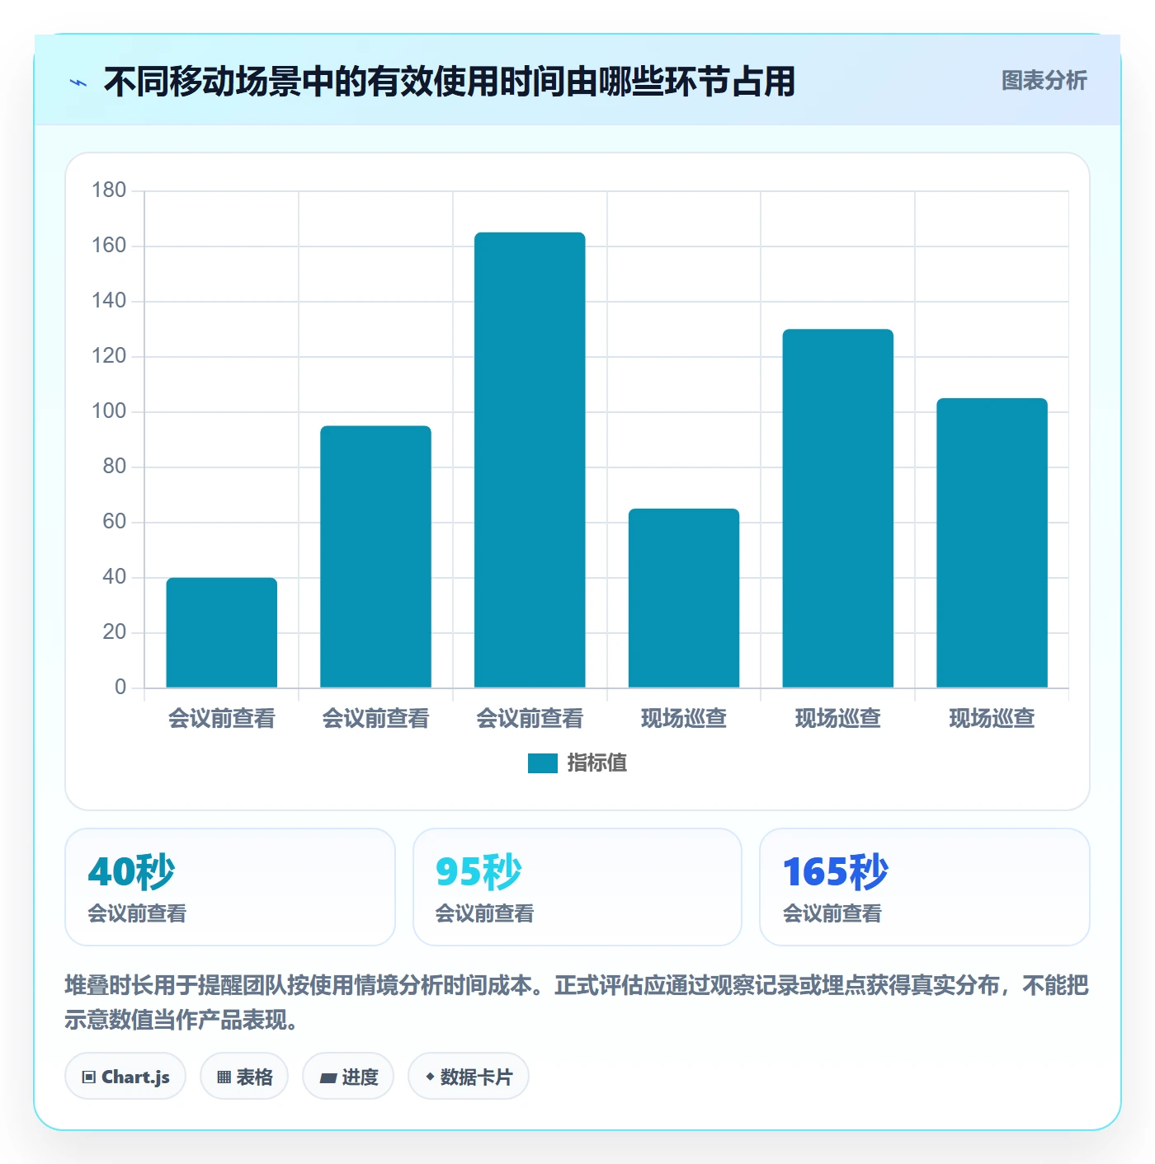1155x1164 pixels.
Task: Open the 95秒 会议前查看 data card
Action: click(x=577, y=887)
